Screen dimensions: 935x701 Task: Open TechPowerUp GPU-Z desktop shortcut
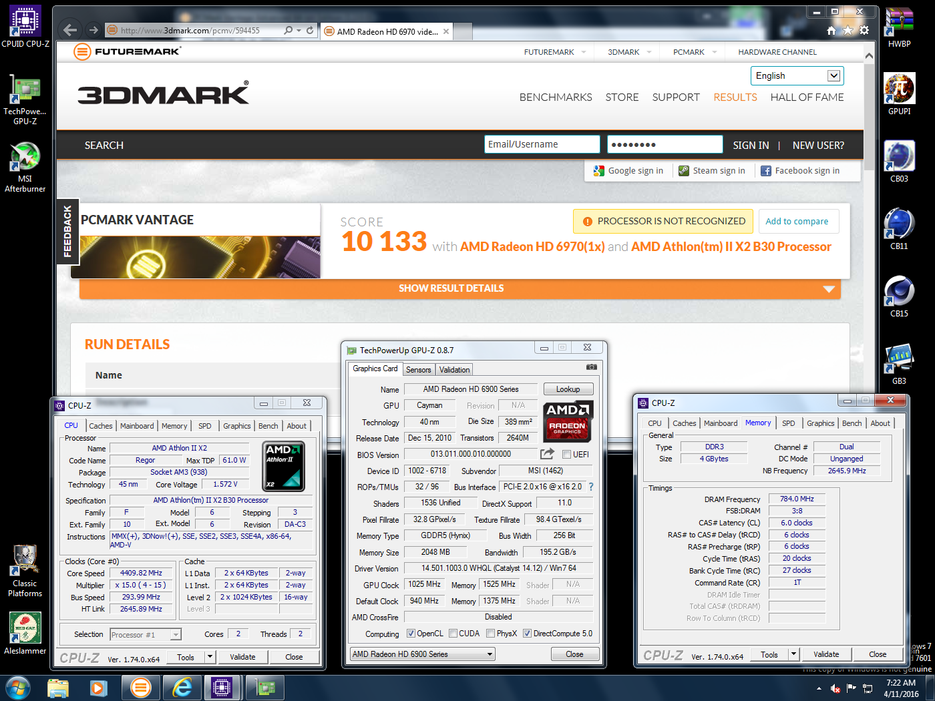[25, 100]
